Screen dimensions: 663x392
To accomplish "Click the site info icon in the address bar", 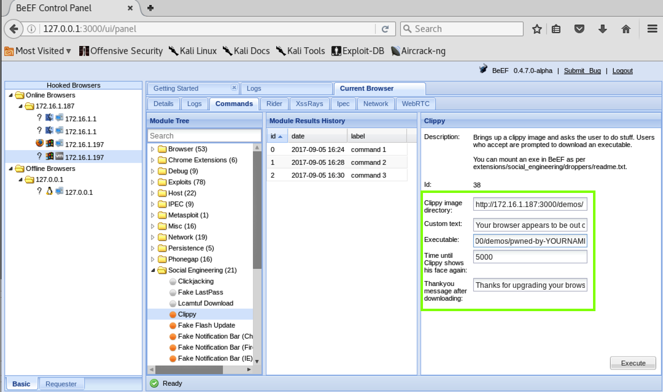I will point(31,29).
